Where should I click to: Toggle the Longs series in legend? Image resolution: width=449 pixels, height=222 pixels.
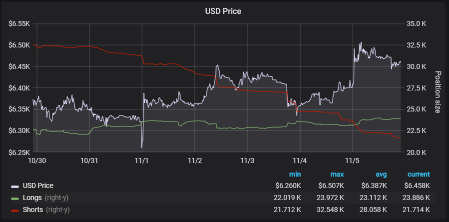(x=32, y=197)
